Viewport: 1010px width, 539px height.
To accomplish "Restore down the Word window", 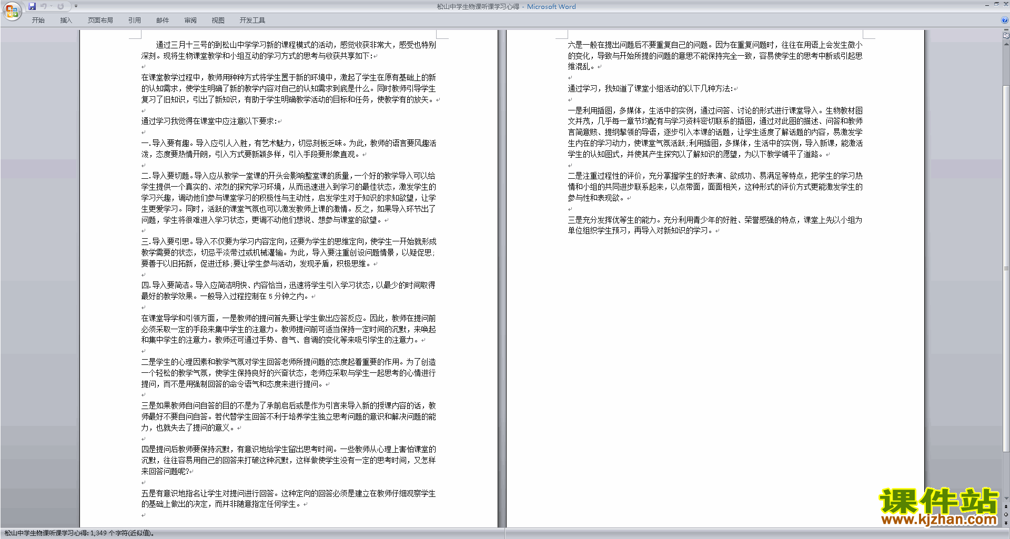I will tap(996, 4).
